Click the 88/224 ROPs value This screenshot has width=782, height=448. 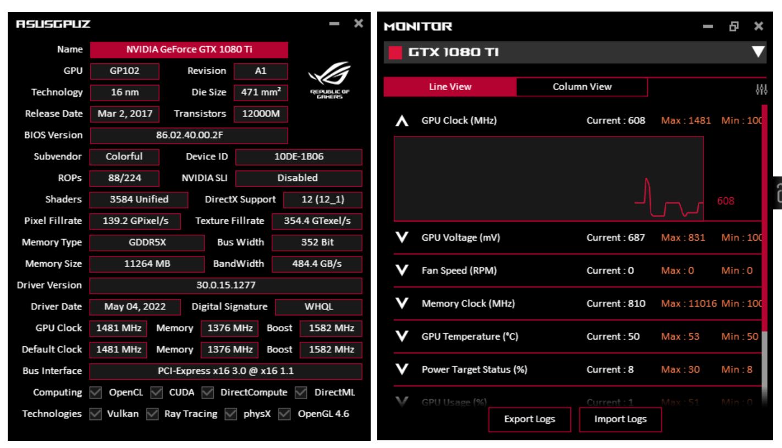click(x=125, y=178)
